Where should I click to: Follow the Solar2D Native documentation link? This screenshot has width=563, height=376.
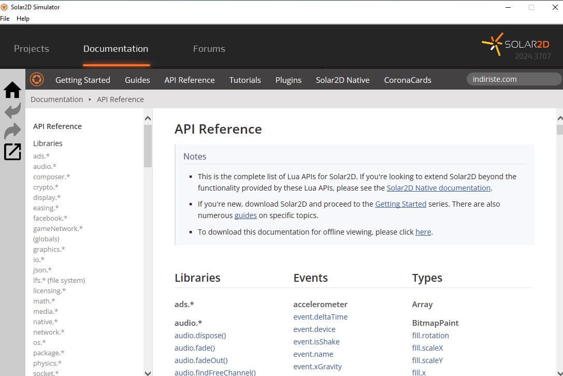[438, 188]
